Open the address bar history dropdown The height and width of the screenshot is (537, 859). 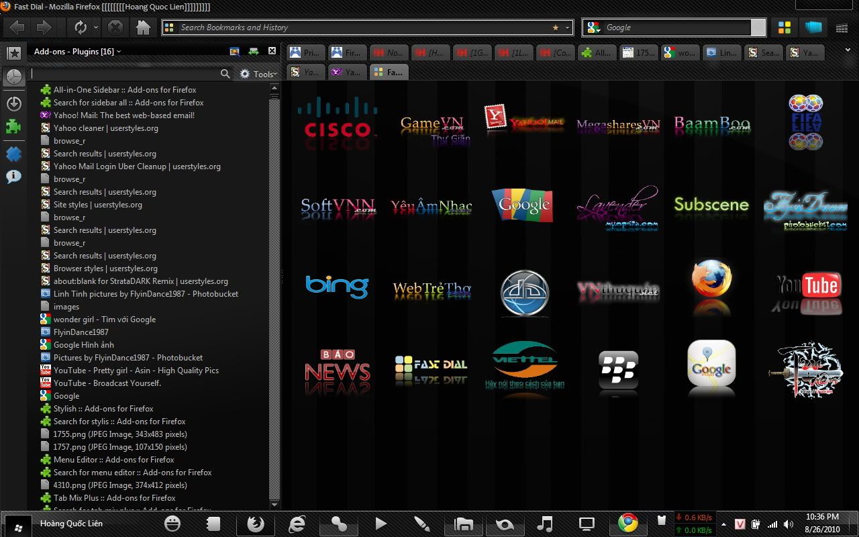(568, 28)
